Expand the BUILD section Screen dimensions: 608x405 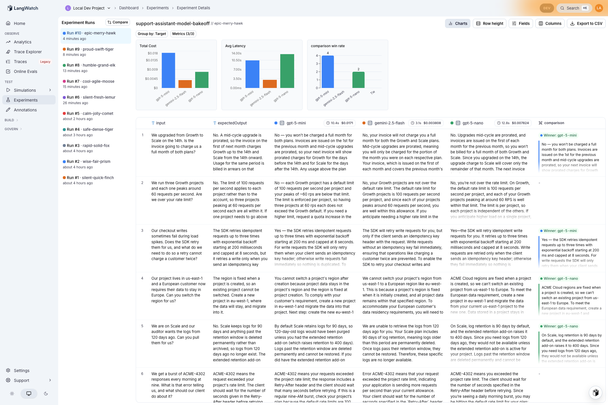pos(11,120)
